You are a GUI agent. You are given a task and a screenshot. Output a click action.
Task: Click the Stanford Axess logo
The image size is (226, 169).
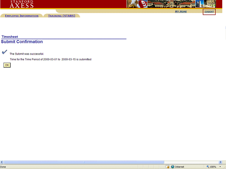coord(22,4)
